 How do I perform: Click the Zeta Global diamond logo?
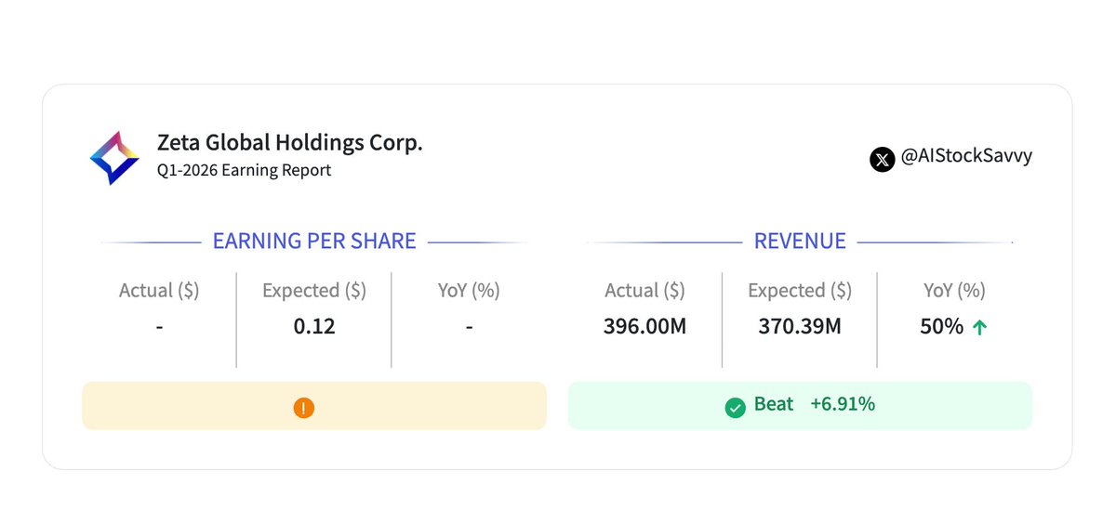click(114, 157)
